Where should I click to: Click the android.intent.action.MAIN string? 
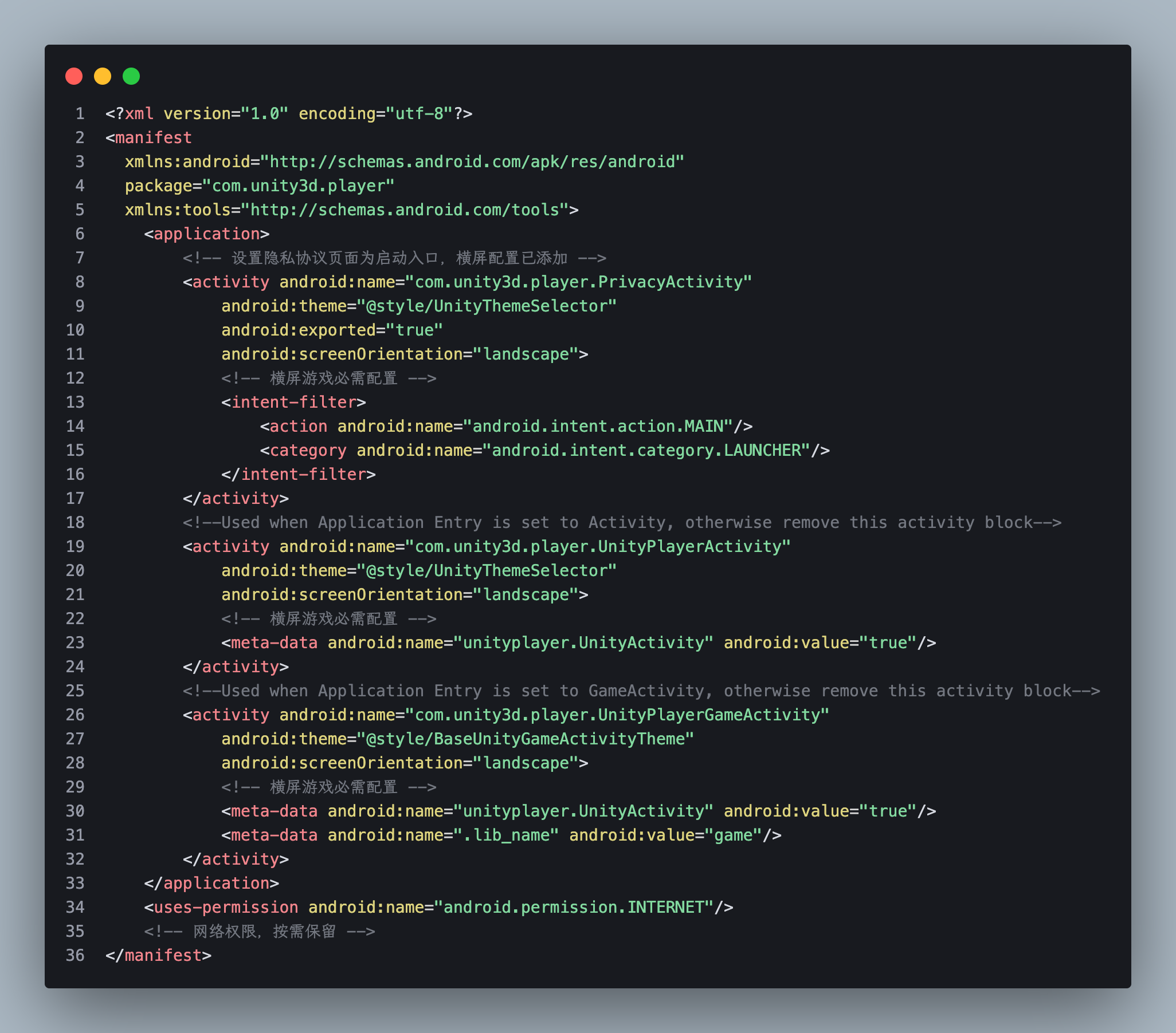(x=598, y=426)
